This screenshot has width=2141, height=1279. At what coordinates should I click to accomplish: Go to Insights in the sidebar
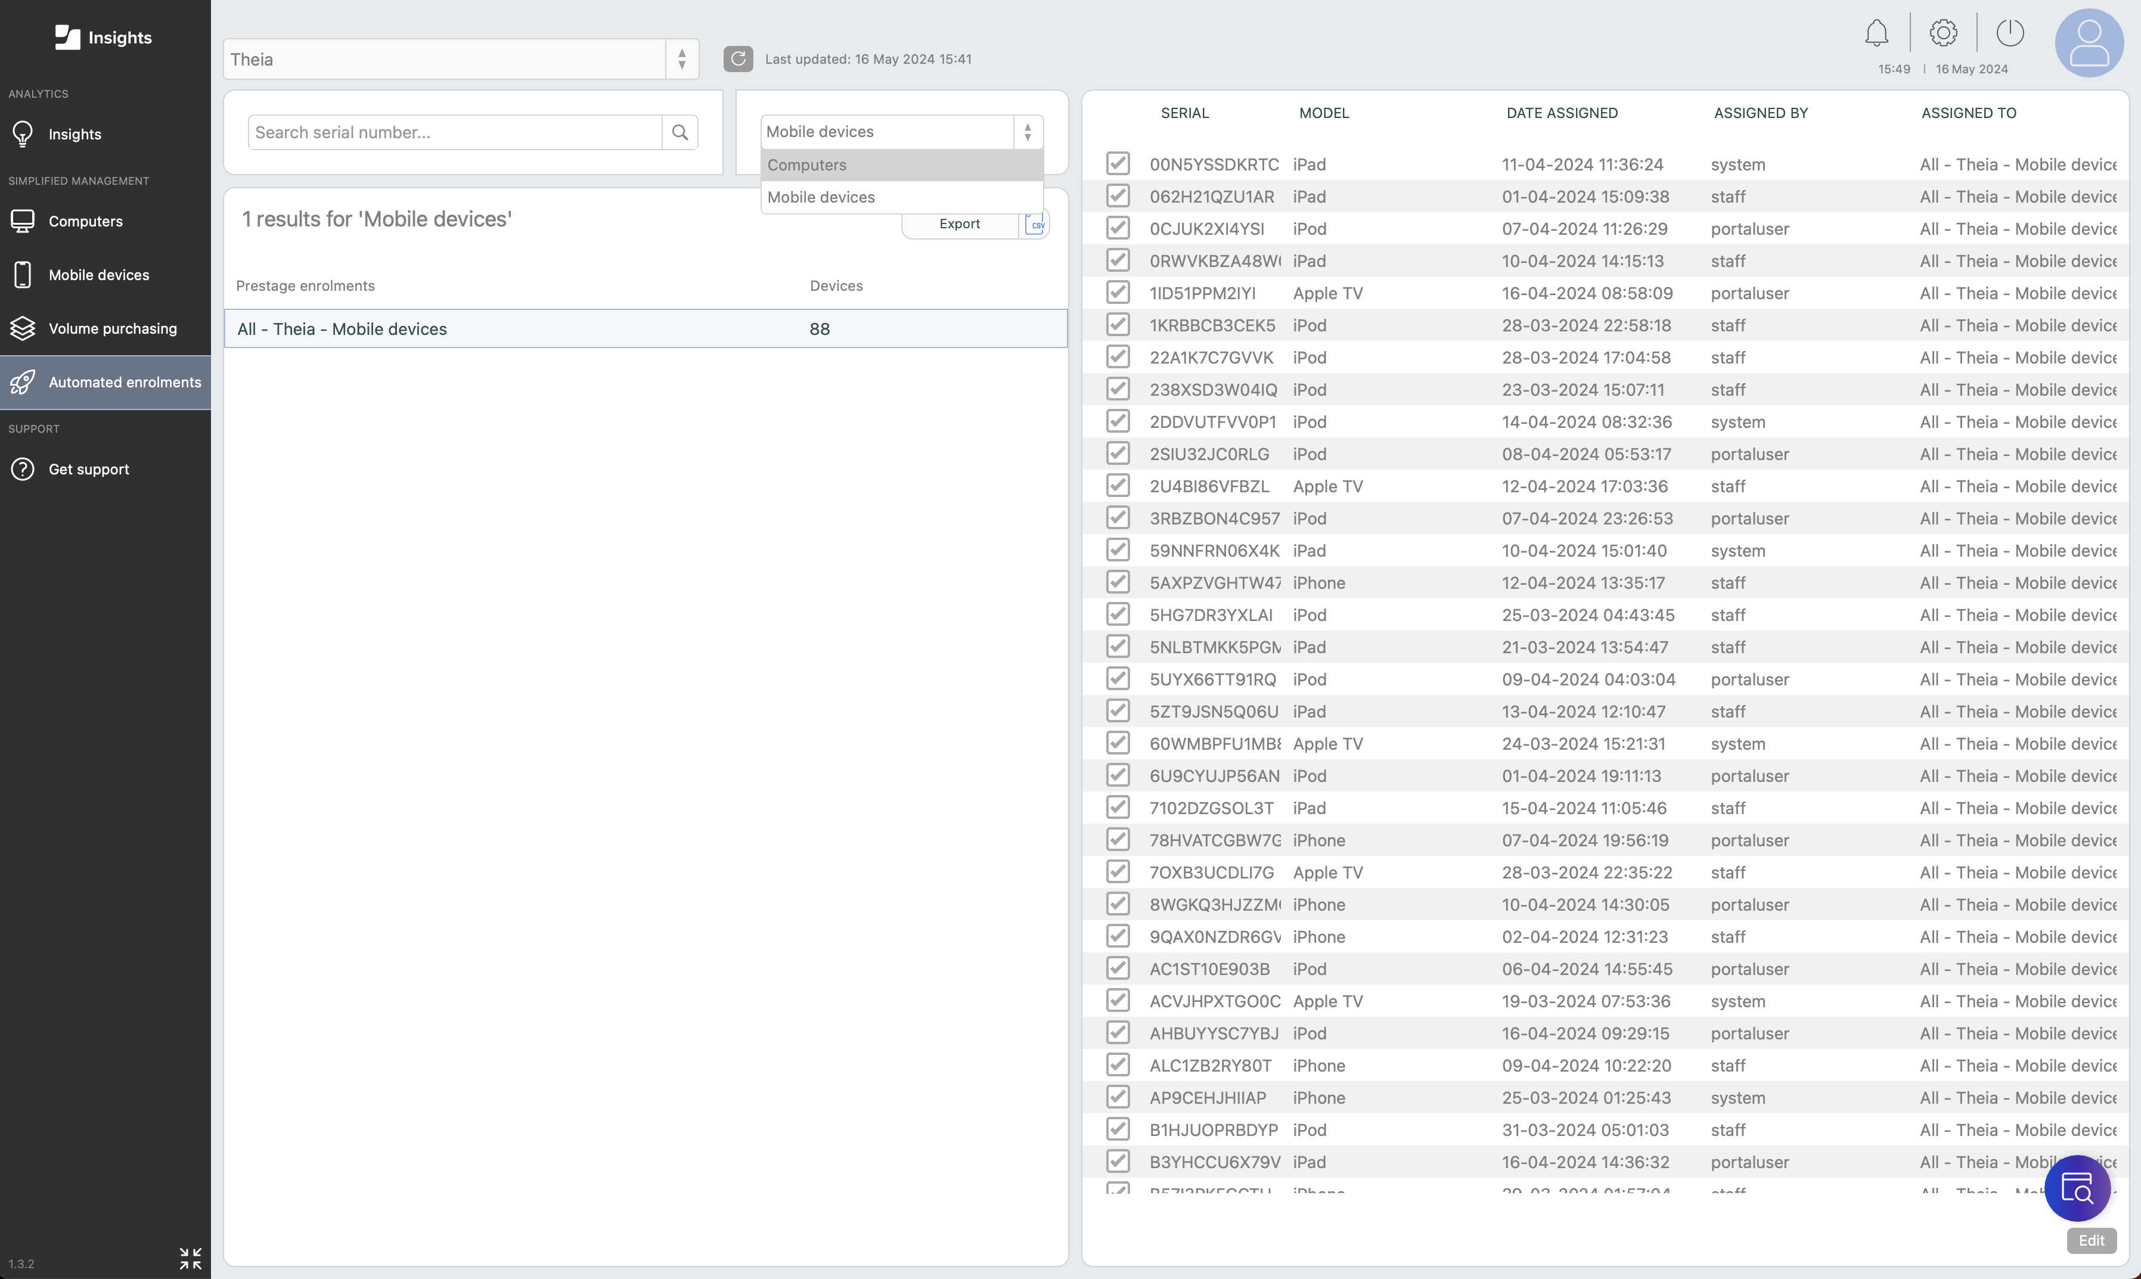tap(105, 134)
